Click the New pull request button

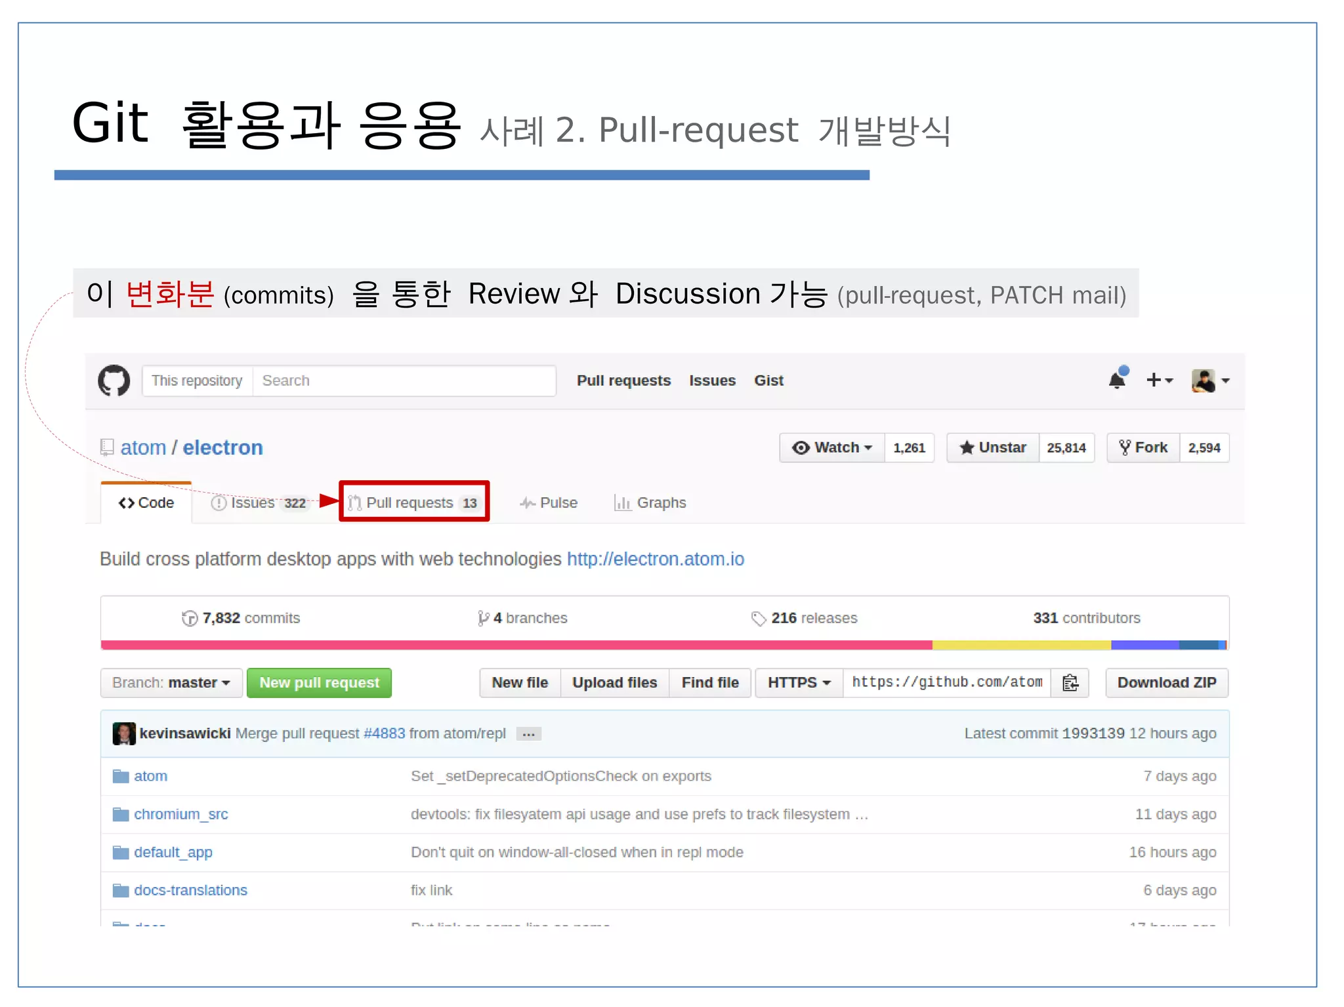pyautogui.click(x=319, y=683)
